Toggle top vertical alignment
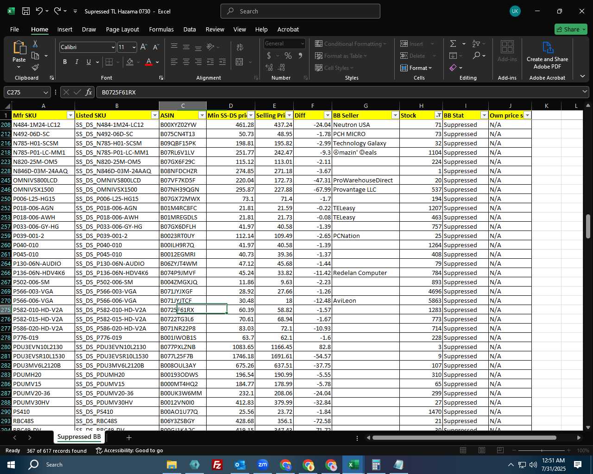The width and height of the screenshot is (593, 474). coord(174,47)
